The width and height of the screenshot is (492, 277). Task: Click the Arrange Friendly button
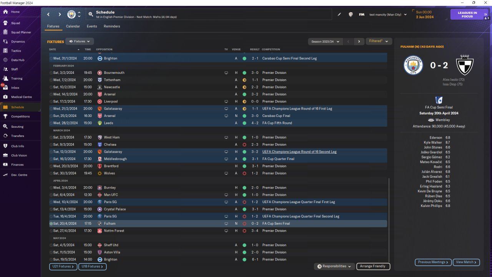coord(373,266)
